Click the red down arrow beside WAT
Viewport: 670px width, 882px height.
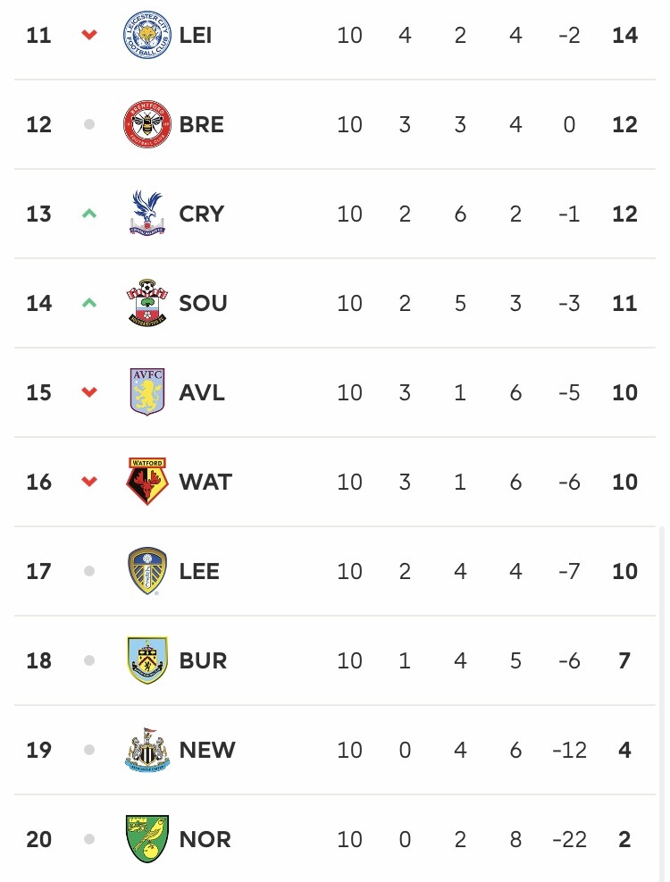point(88,482)
